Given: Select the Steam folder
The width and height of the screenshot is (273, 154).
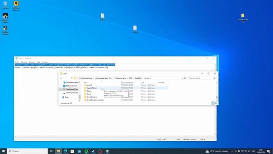Looking at the screenshot, I should [89, 91].
